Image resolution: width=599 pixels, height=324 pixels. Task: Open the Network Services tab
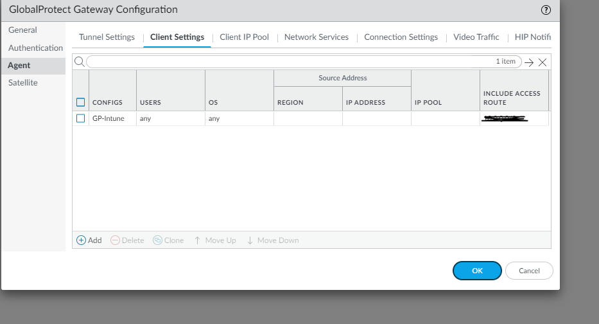[317, 37]
